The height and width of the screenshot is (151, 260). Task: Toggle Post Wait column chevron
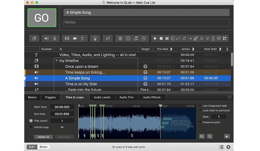point(220,49)
